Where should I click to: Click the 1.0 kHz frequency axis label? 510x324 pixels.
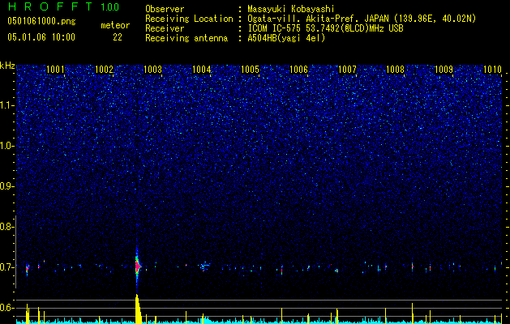(6, 146)
